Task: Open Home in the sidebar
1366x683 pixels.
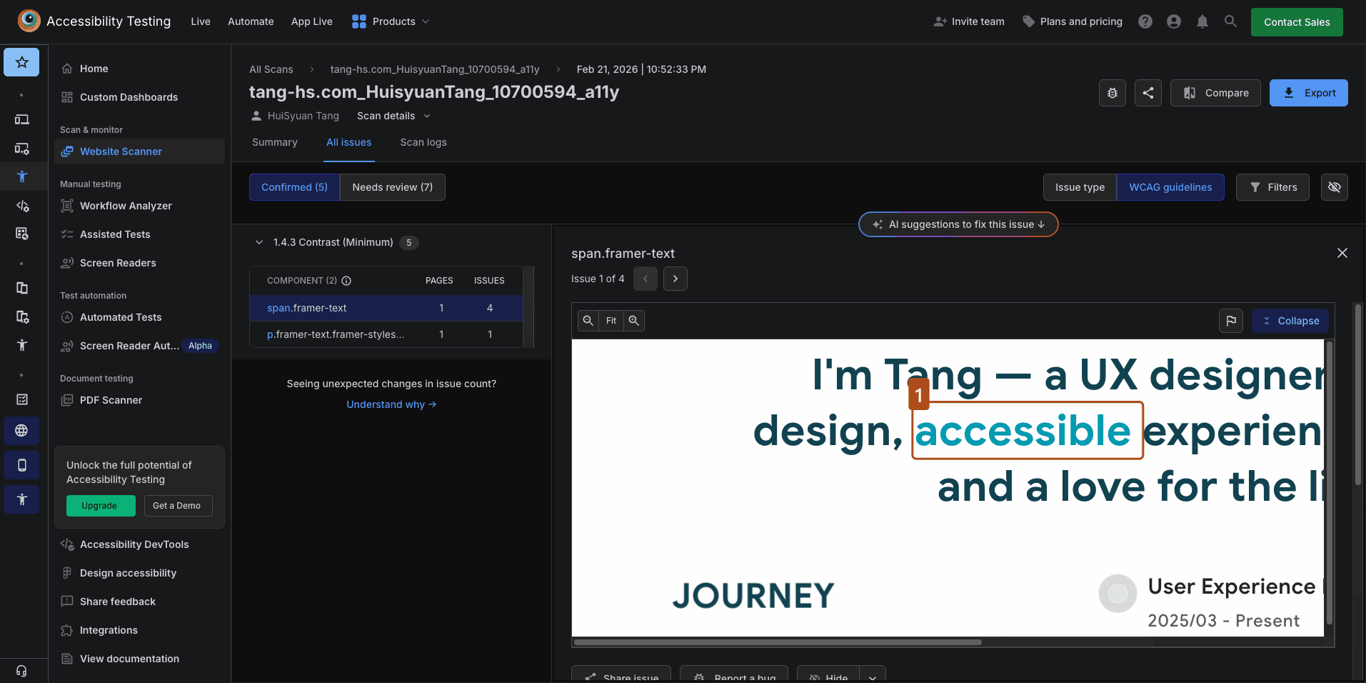Action: click(x=139, y=69)
